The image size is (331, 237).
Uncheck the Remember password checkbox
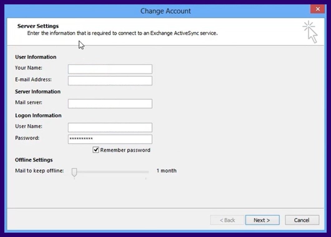tap(96, 150)
